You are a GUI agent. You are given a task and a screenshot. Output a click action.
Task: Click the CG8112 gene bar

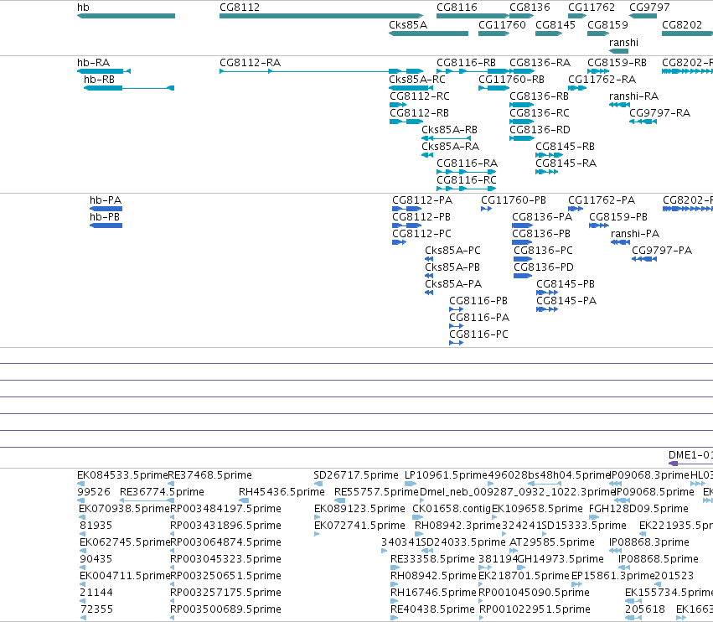coord(321,16)
